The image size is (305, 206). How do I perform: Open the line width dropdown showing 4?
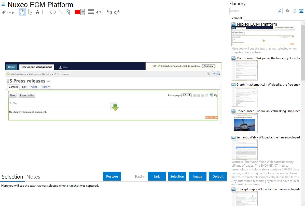pos(99,12)
